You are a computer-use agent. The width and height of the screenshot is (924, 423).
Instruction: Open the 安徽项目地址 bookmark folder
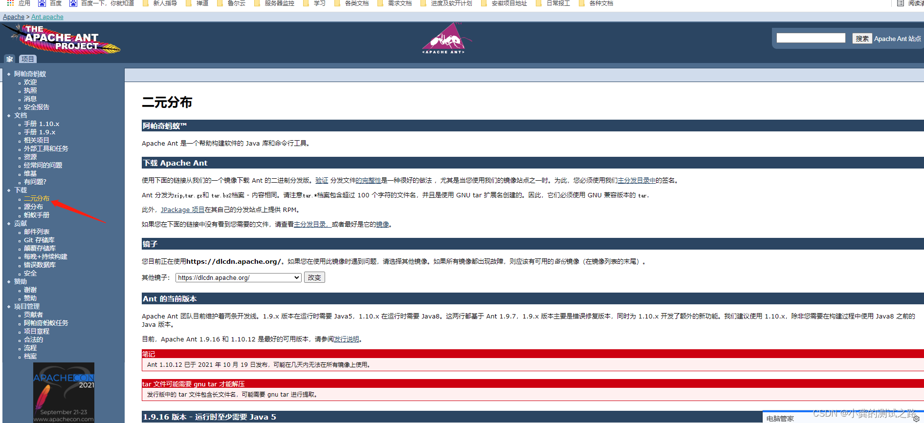[504, 3]
